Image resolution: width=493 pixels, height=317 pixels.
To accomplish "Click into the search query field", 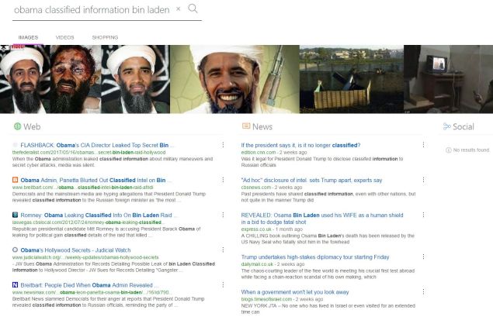I will pos(92,10).
